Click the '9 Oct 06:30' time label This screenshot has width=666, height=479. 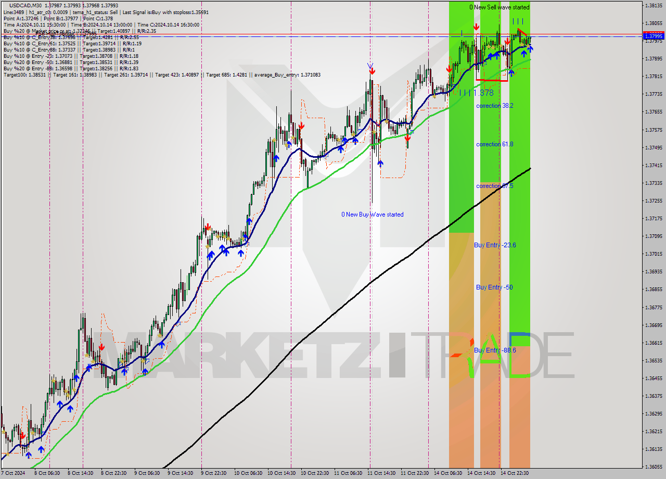[147, 473]
